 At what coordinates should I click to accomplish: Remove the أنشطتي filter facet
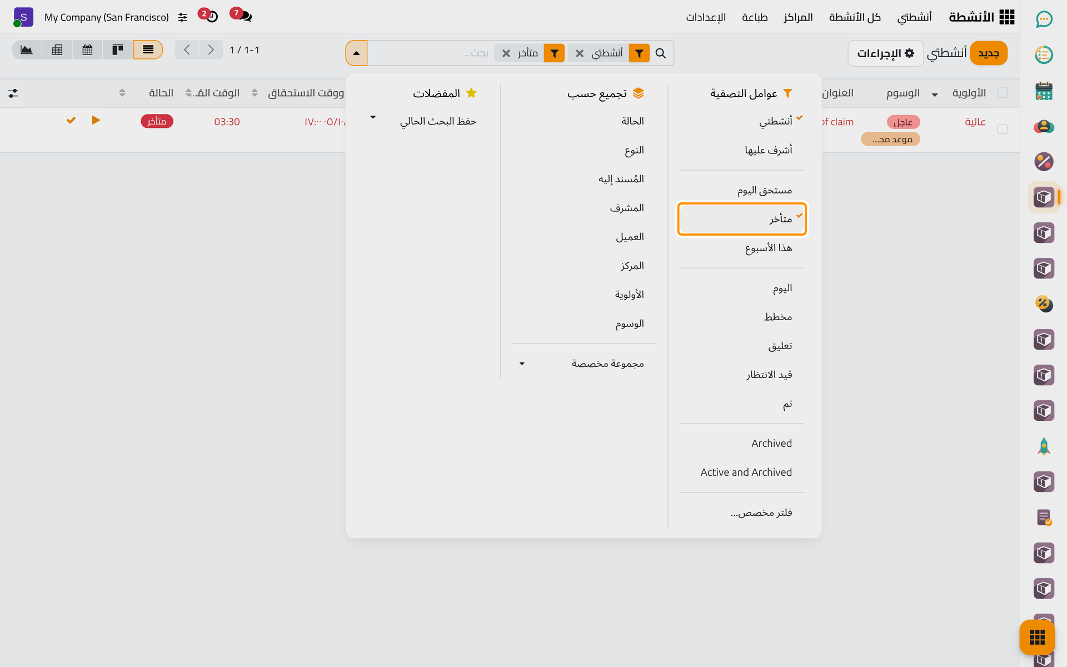click(x=580, y=53)
